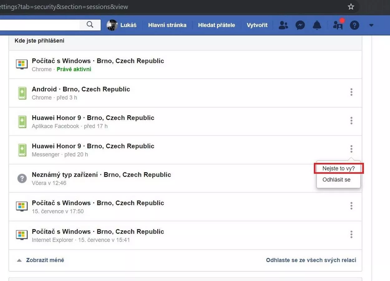Select Nejste to vy? menu entry

pos(339,168)
